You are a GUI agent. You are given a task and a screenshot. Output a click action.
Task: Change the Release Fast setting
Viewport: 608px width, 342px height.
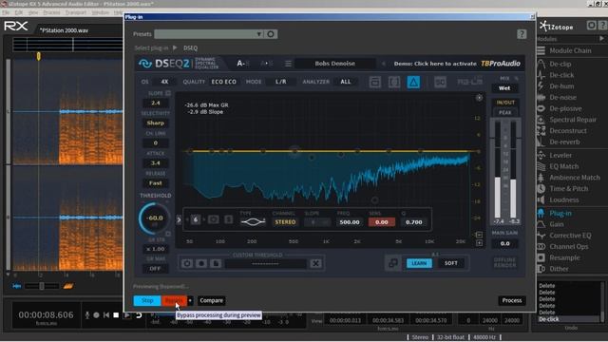click(x=156, y=183)
